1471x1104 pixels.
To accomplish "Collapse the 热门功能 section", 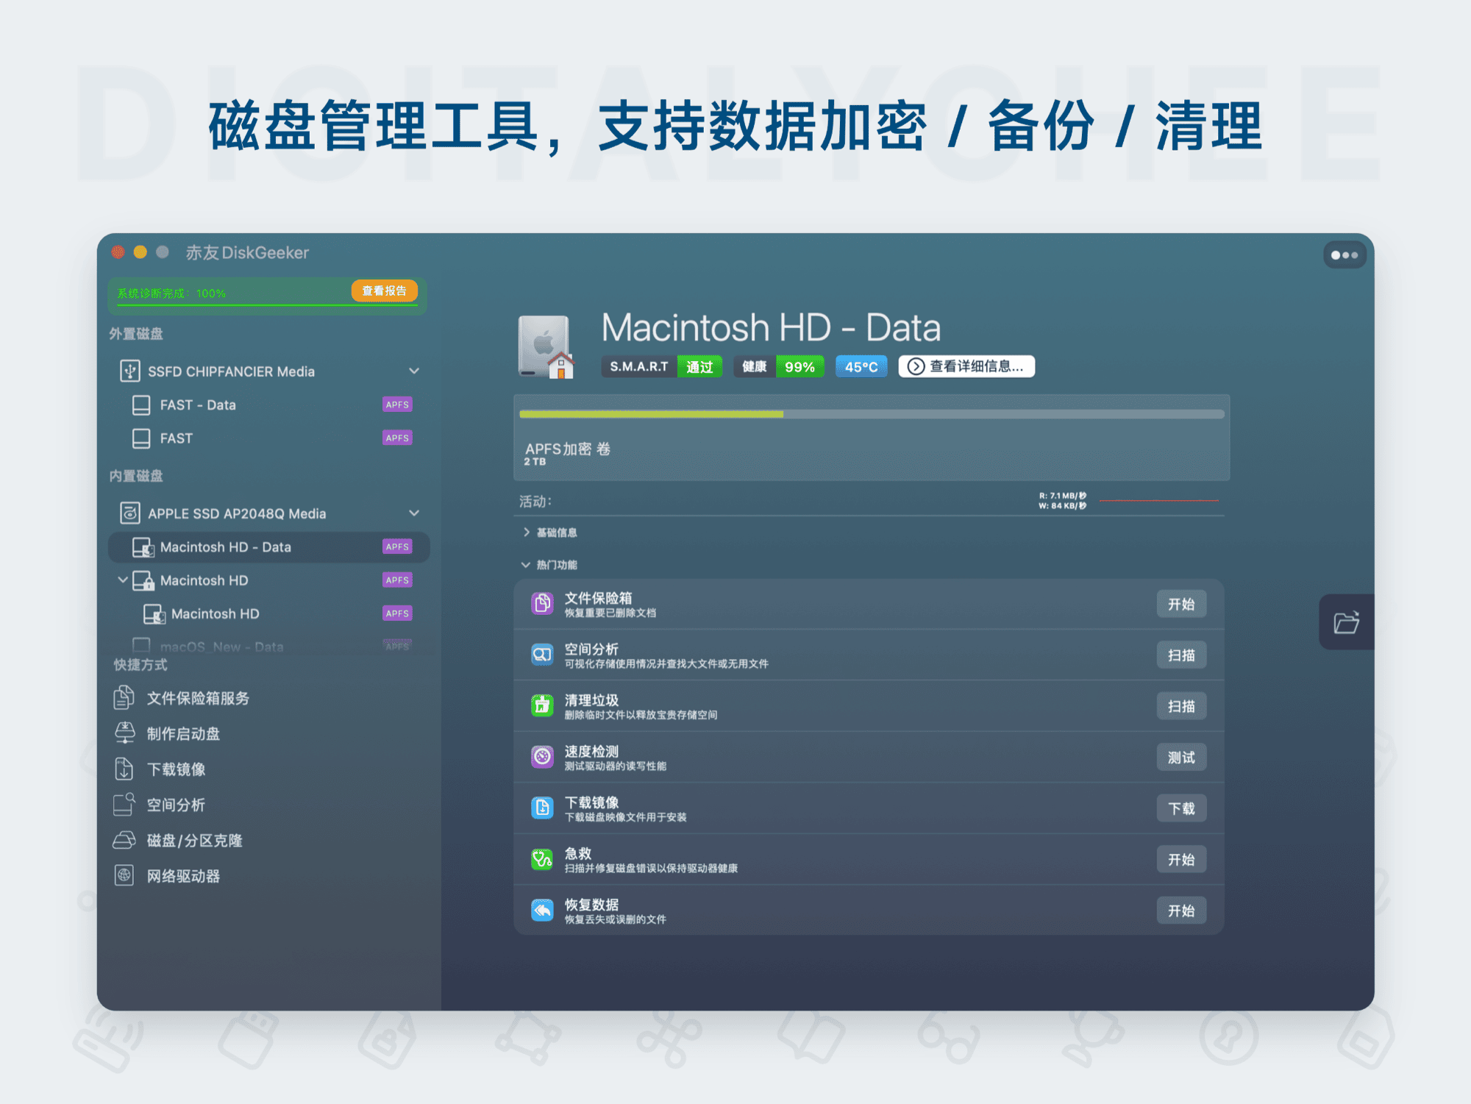I will 524,563.
